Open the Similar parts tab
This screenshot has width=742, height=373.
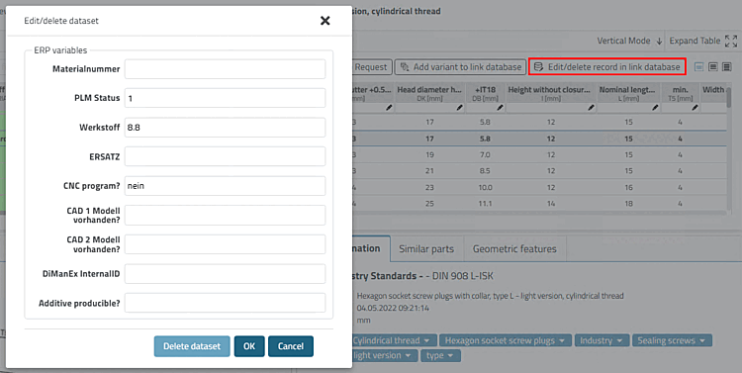click(x=426, y=249)
